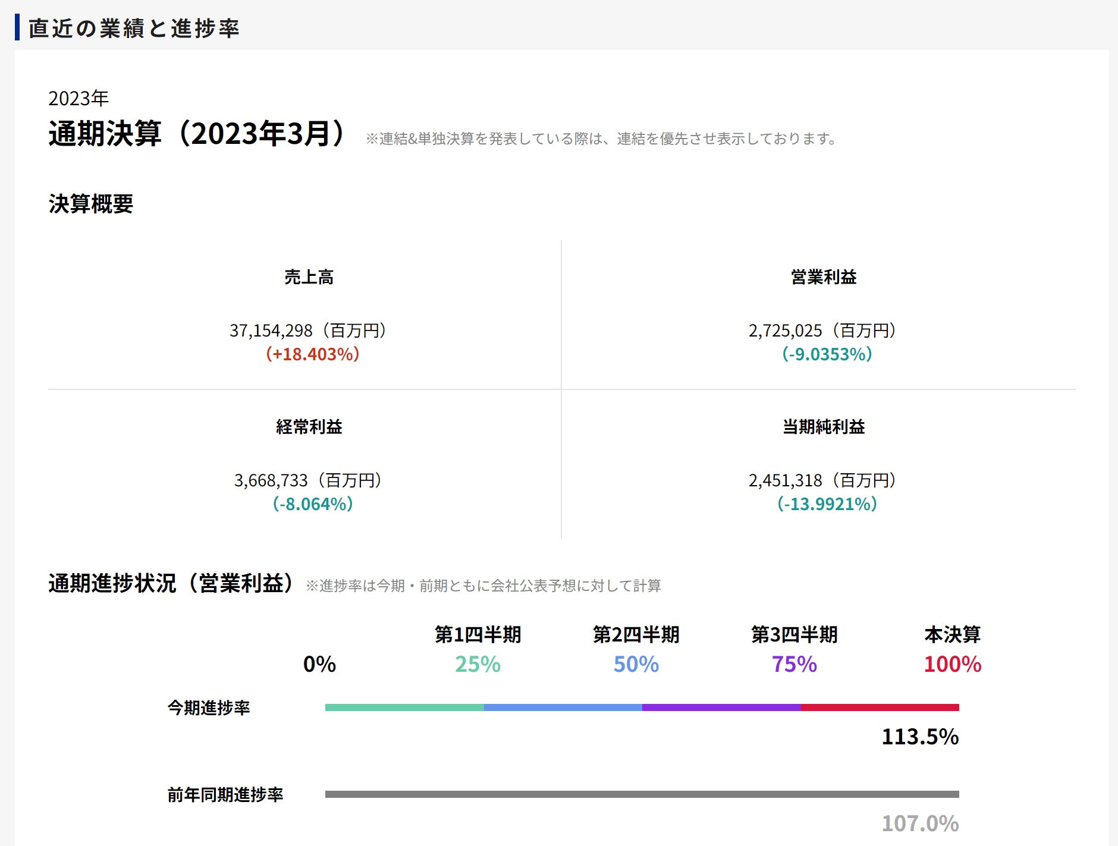Click the 37,154,298 sales figure
The image size is (1118, 846).
coord(271,331)
